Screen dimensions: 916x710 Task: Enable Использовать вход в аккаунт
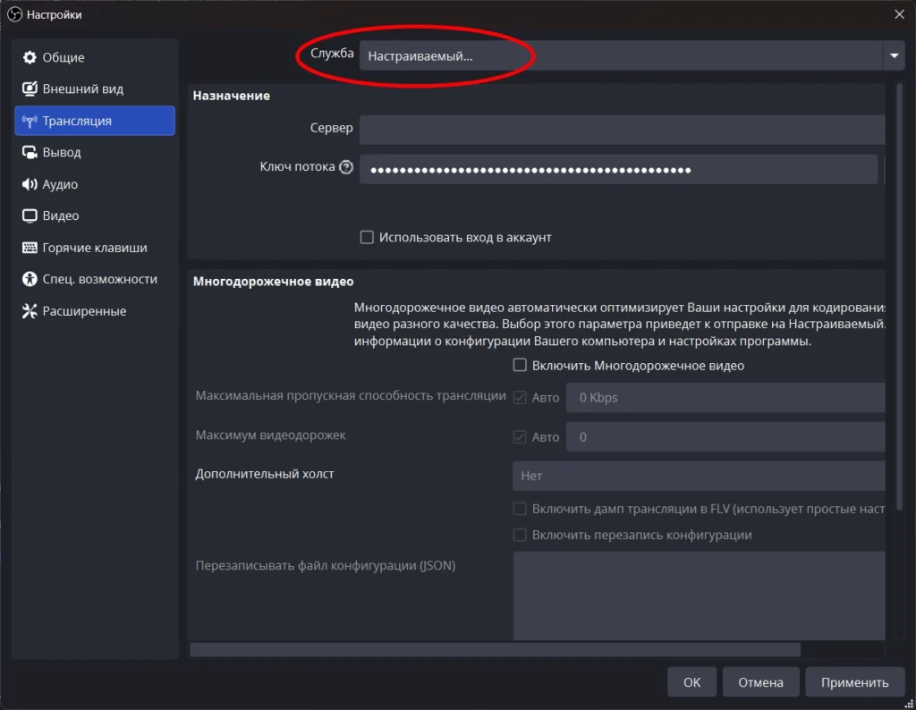367,237
